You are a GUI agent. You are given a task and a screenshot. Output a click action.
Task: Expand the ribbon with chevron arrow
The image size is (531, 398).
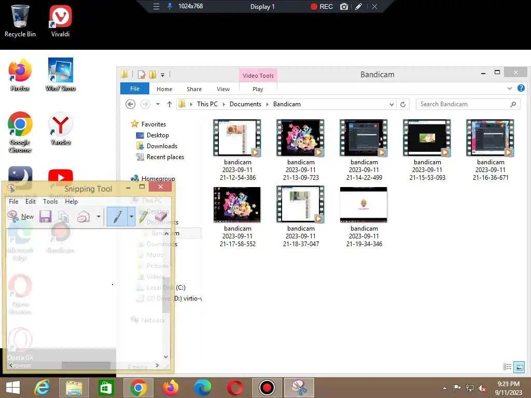(x=509, y=89)
